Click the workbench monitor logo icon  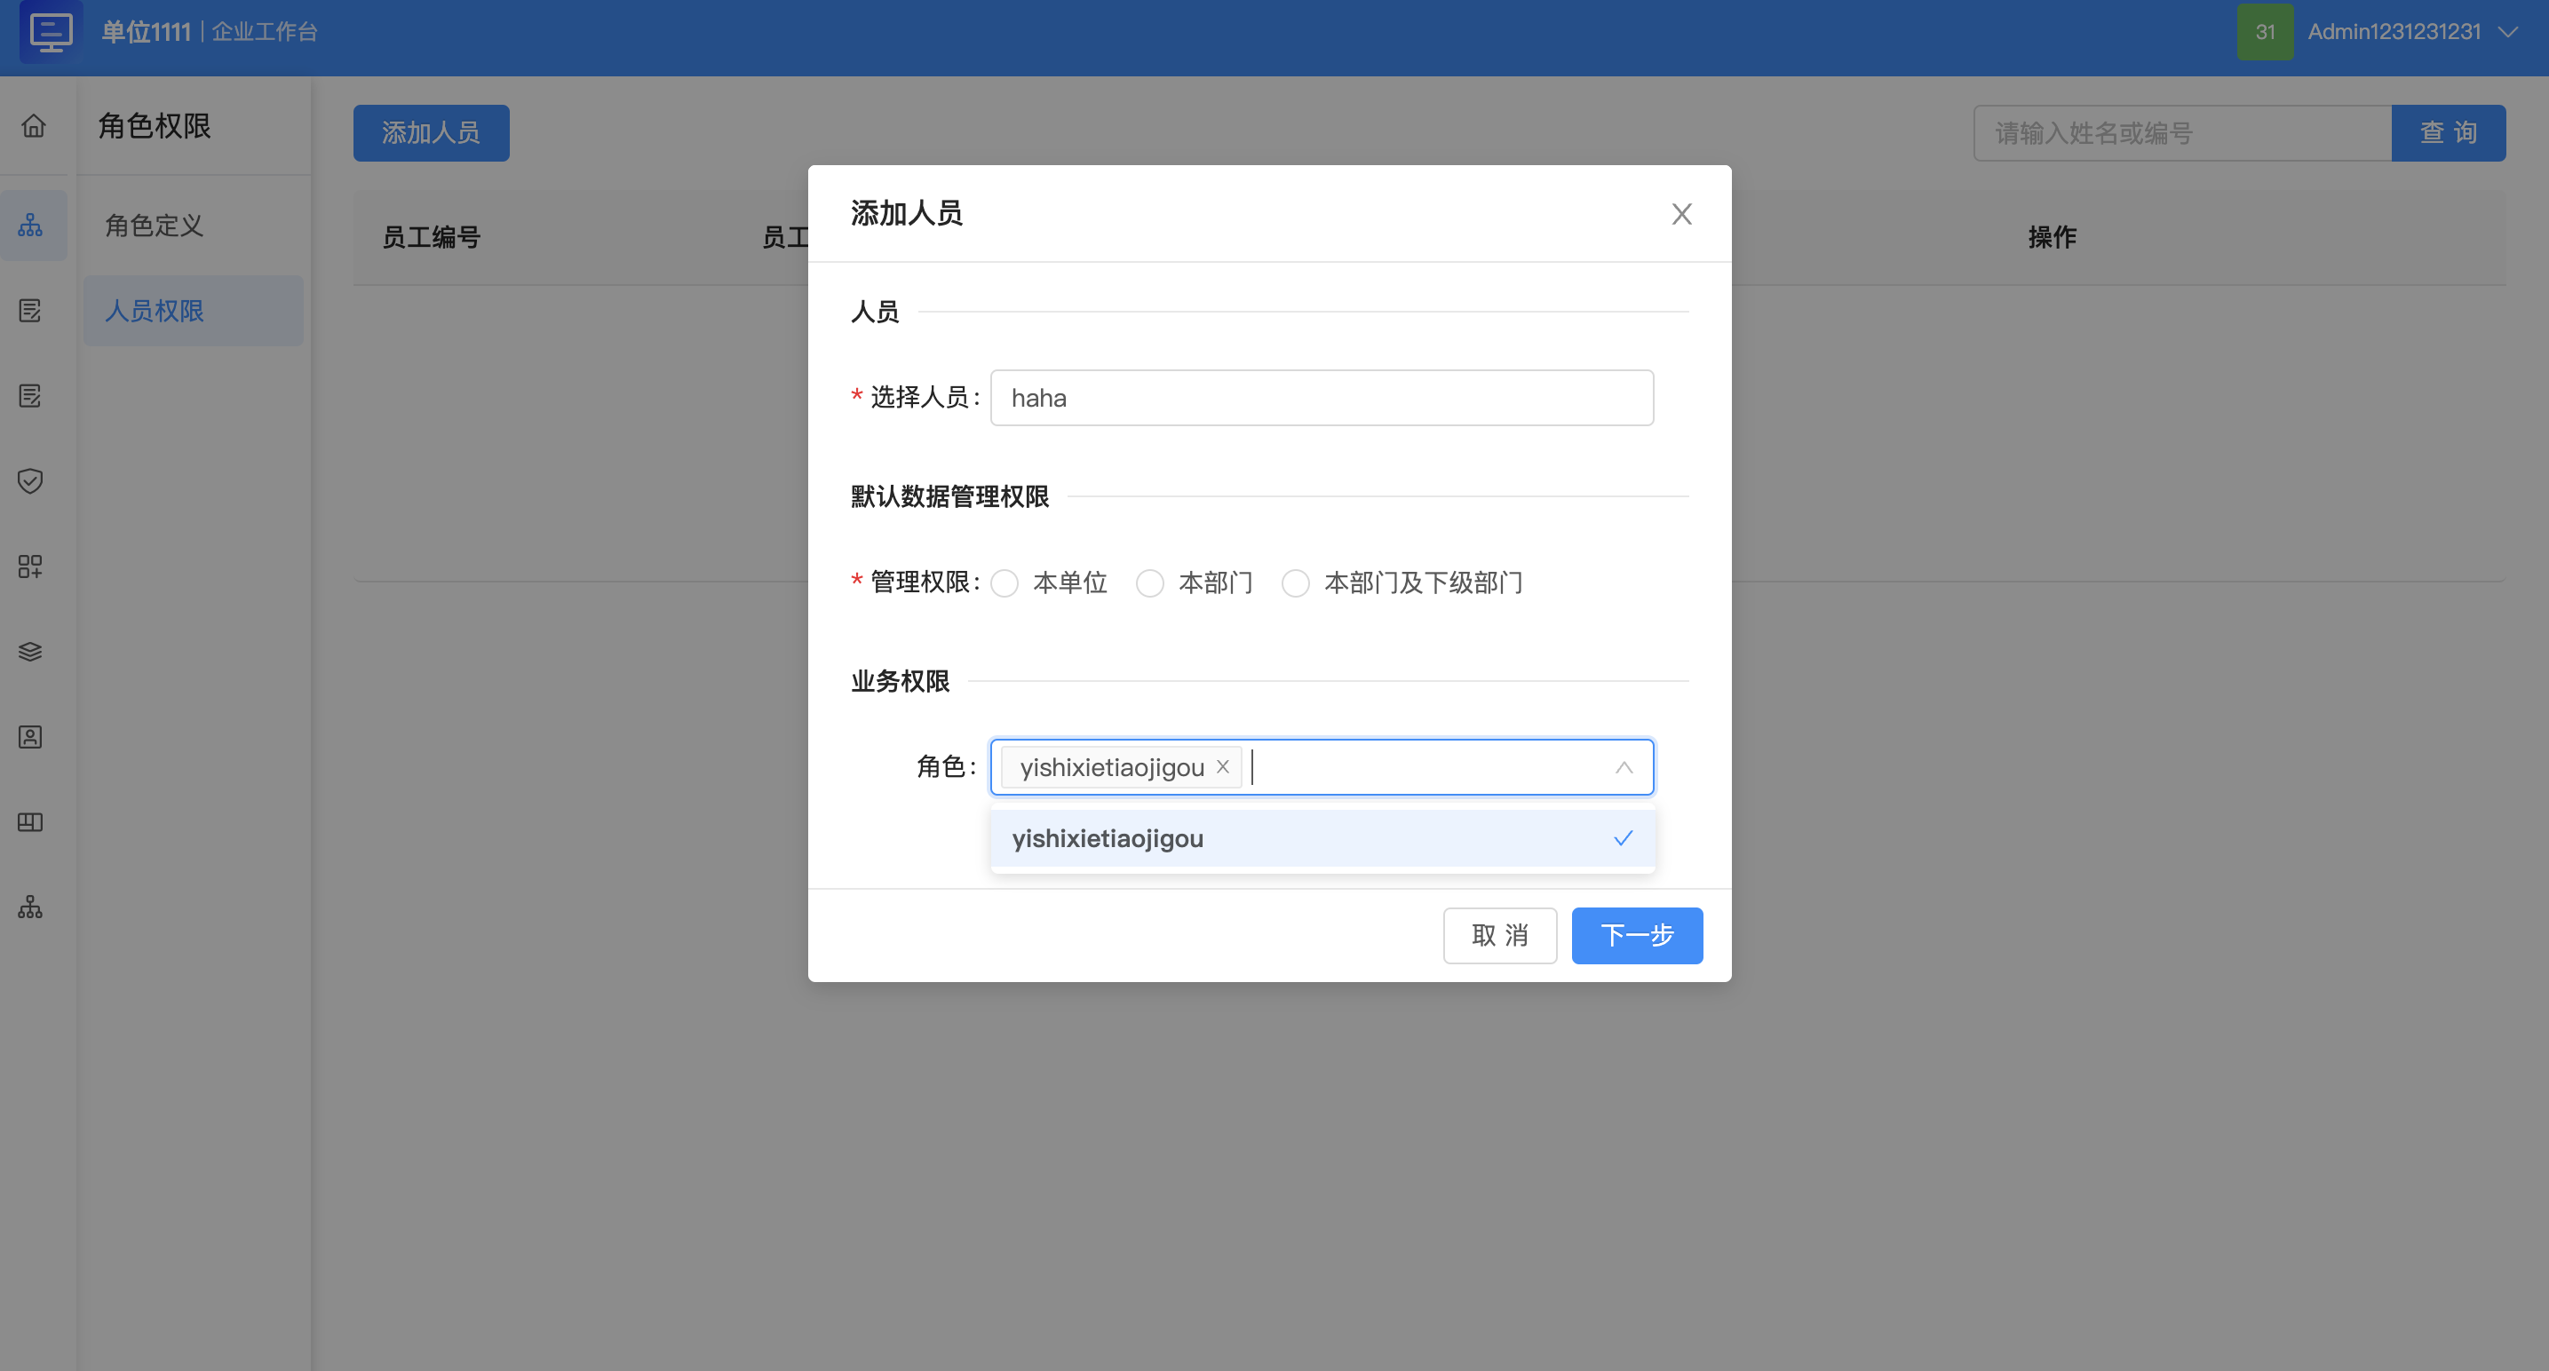[51, 32]
